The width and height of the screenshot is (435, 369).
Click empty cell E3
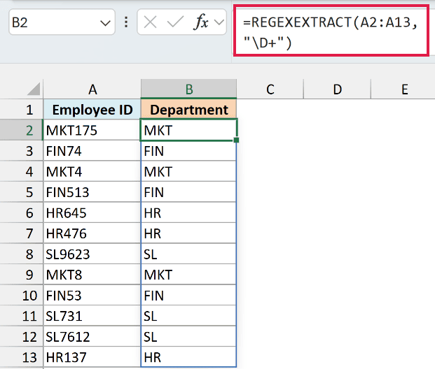(x=403, y=151)
